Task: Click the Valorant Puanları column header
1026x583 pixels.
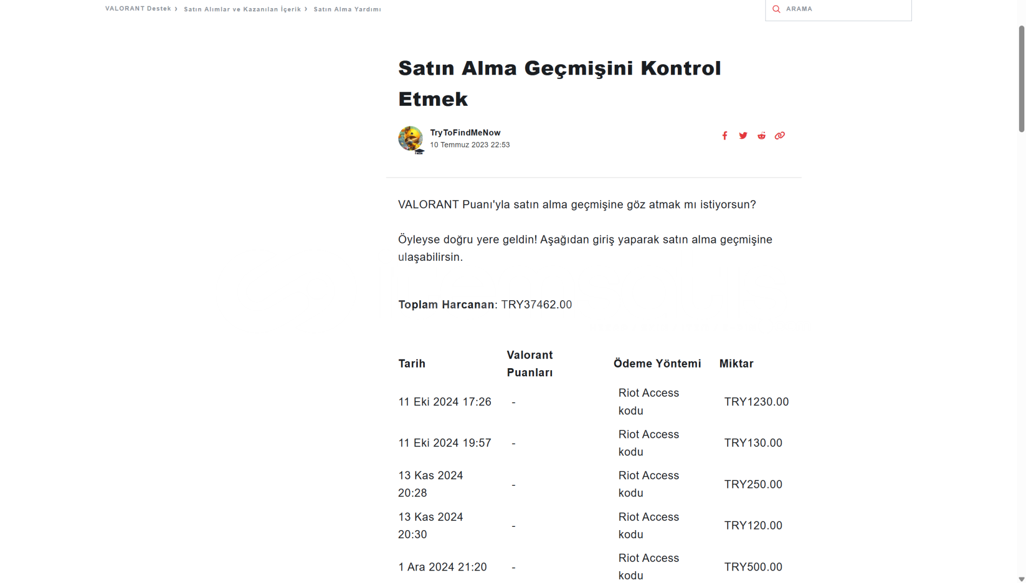Action: point(530,364)
